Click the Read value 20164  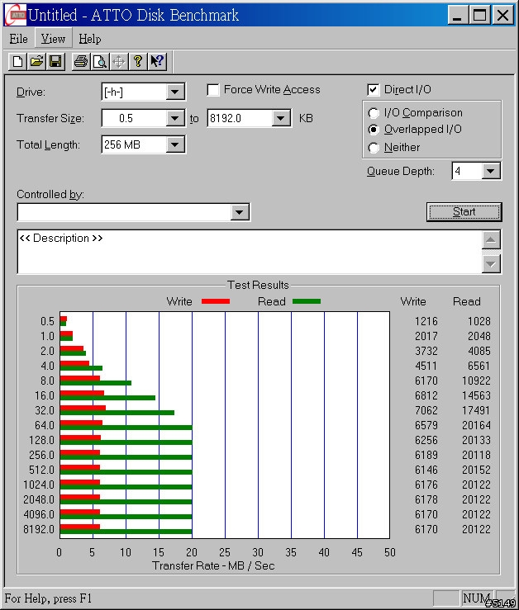coord(476,425)
